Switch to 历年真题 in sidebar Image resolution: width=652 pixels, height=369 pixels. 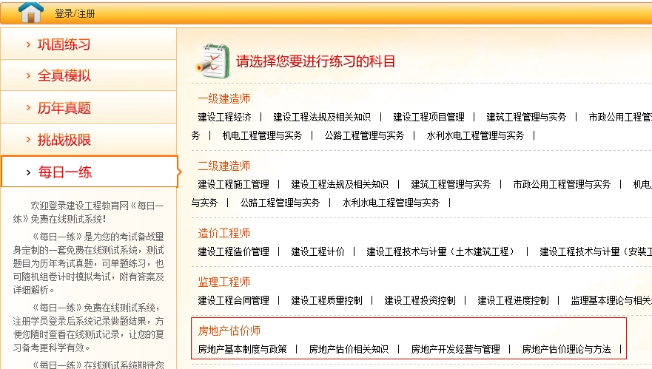coord(64,108)
